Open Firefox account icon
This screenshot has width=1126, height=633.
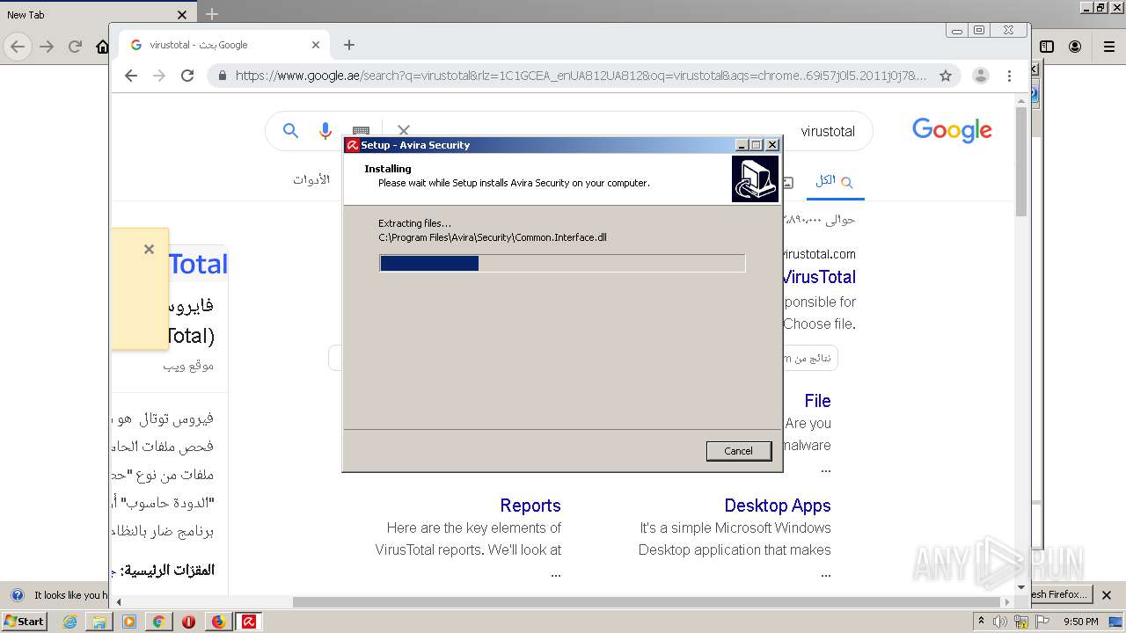click(x=1075, y=47)
